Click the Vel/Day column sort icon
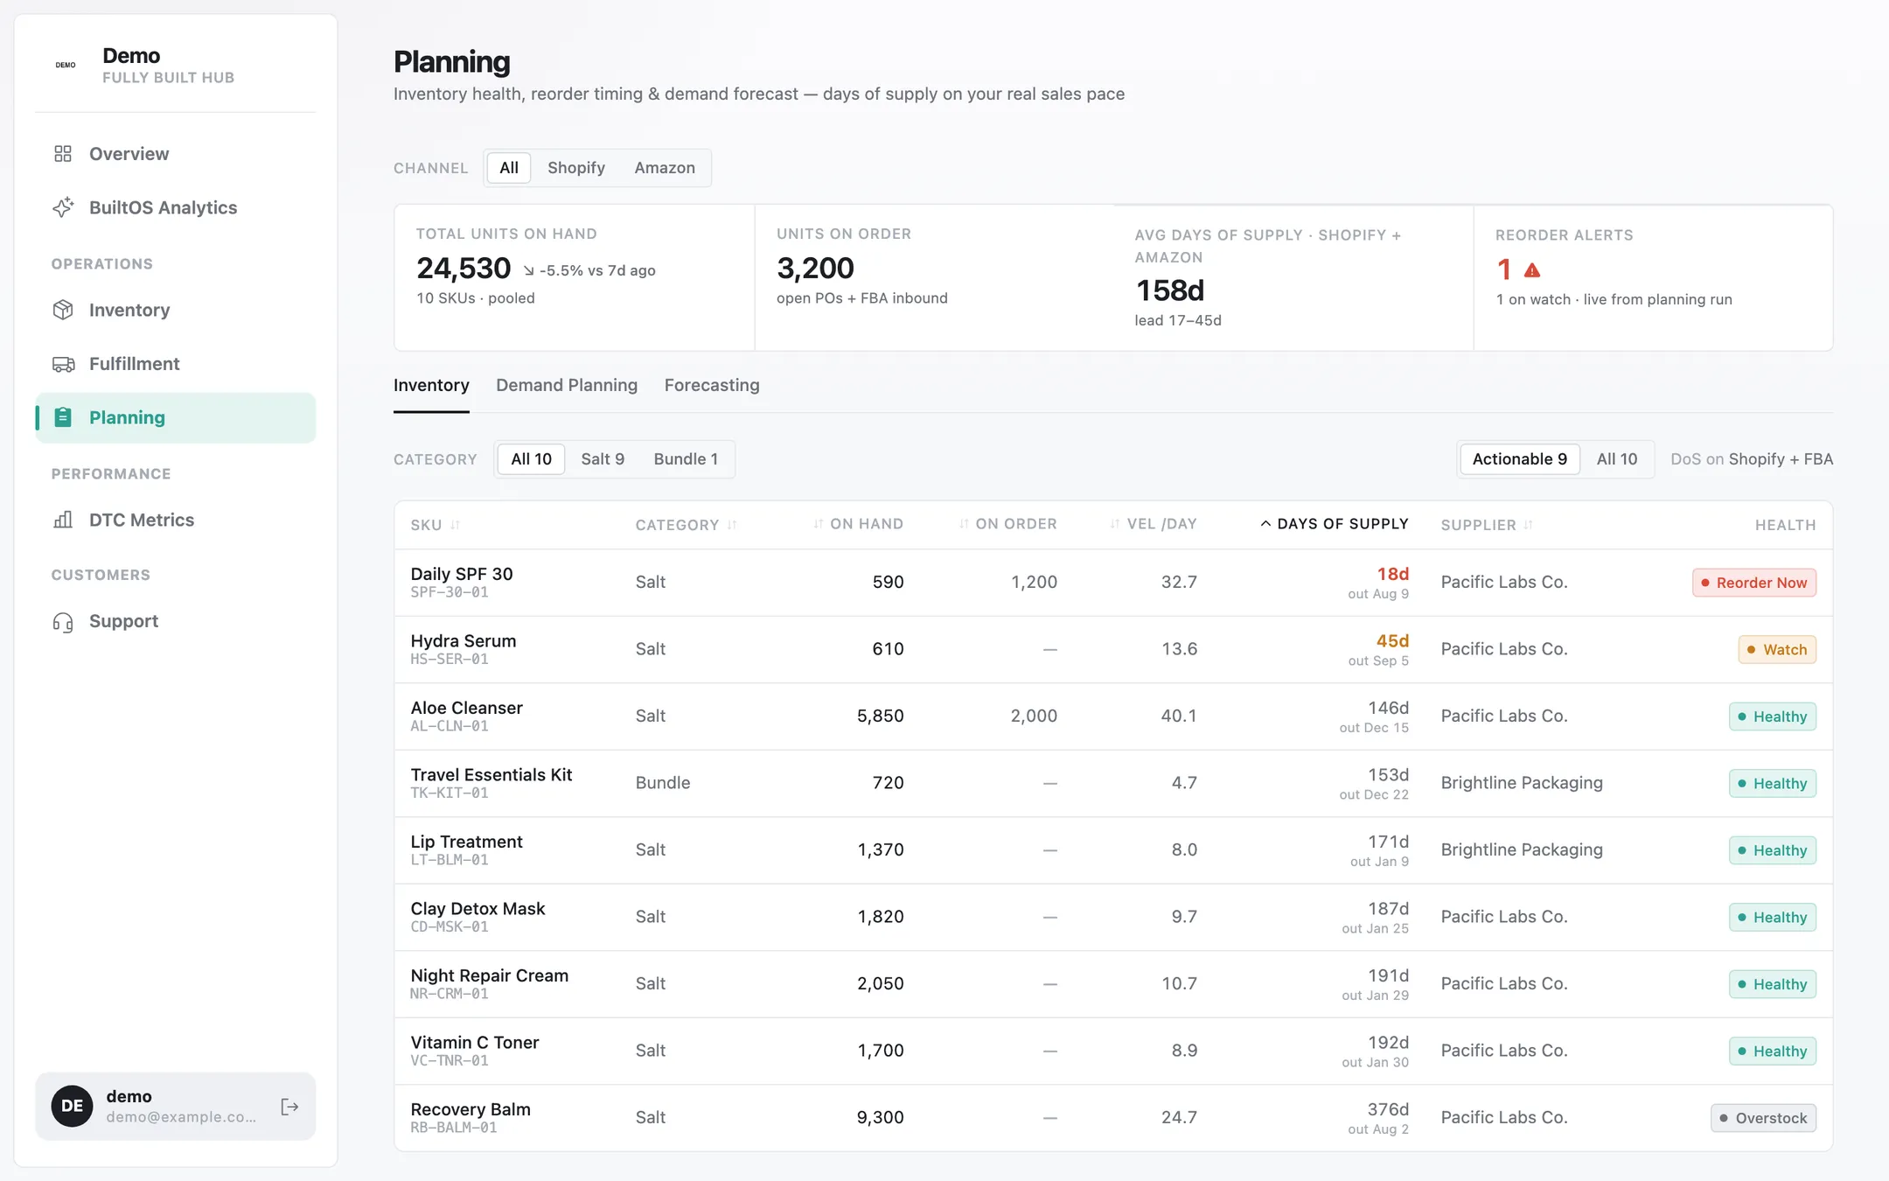The width and height of the screenshot is (1889, 1181). click(1115, 524)
